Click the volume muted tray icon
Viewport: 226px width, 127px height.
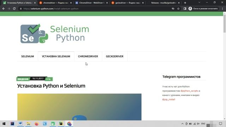[198, 124]
